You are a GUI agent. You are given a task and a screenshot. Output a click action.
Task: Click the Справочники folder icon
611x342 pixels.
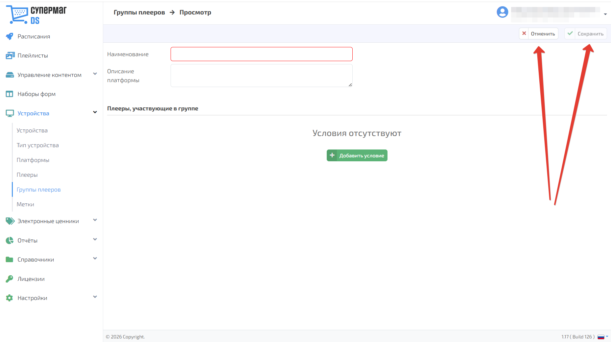(10, 260)
